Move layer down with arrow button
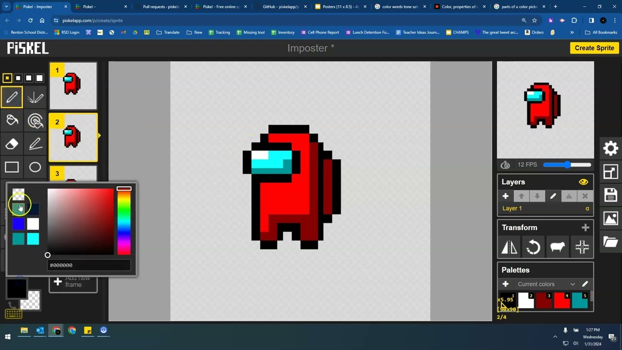 (537, 196)
